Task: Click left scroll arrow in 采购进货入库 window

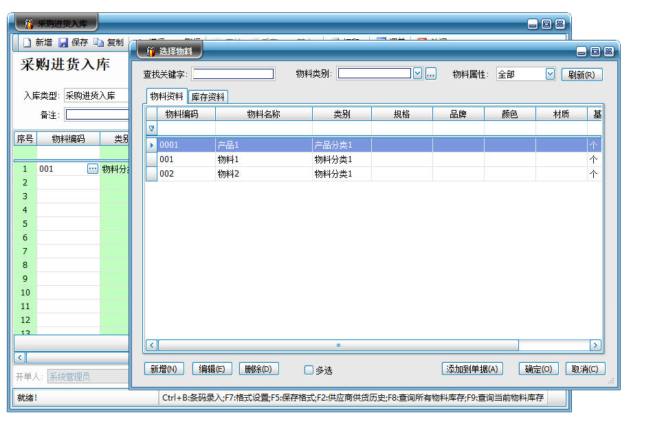Action: click(20, 357)
